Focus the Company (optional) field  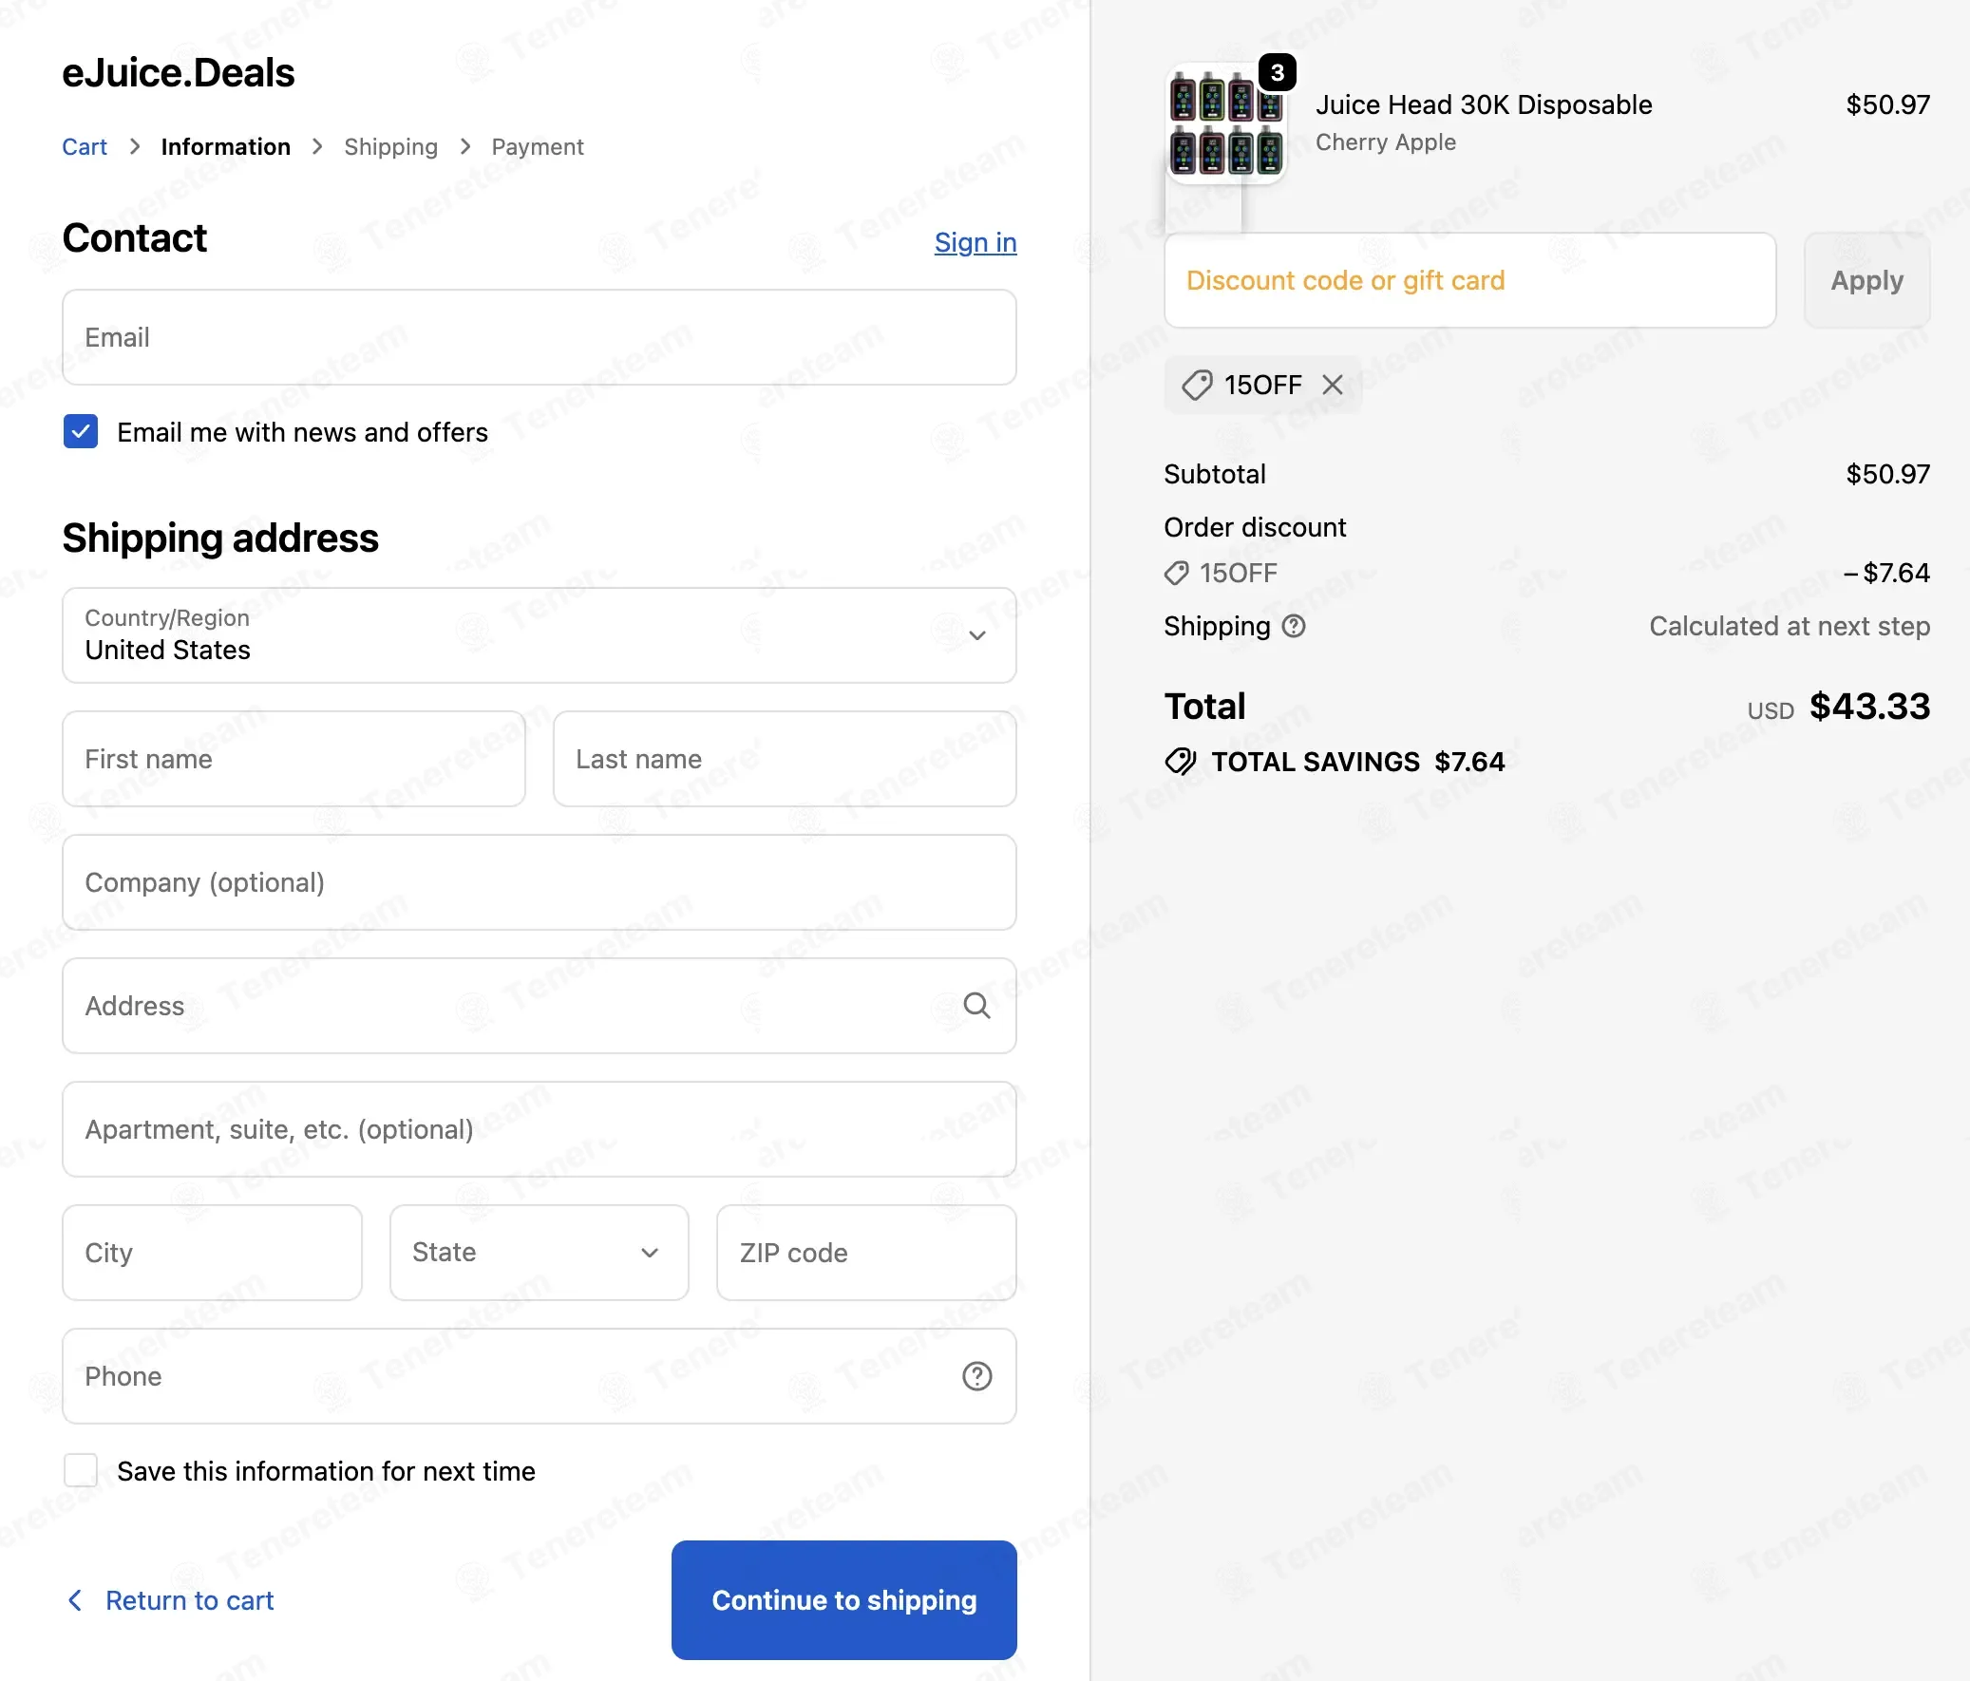(540, 882)
